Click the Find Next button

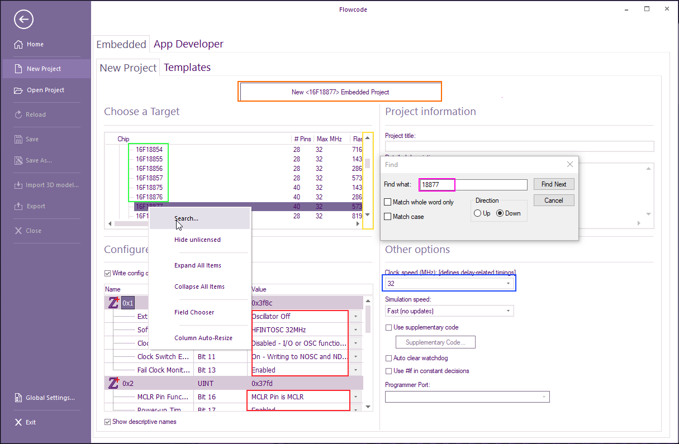[554, 184]
